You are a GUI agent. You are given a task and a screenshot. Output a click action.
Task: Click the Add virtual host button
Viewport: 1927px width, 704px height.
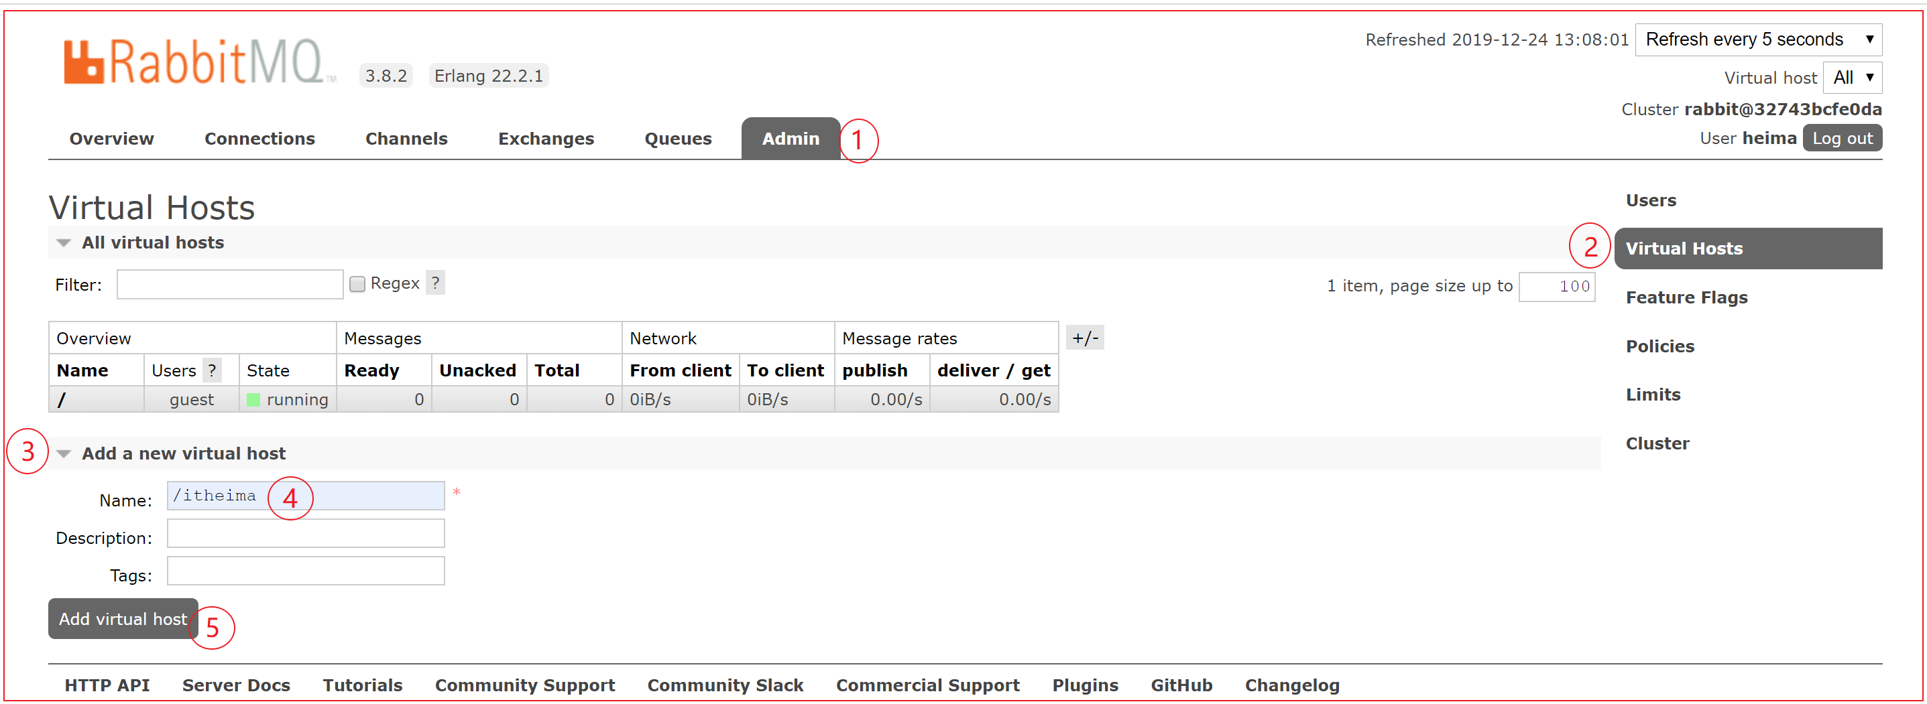[123, 619]
